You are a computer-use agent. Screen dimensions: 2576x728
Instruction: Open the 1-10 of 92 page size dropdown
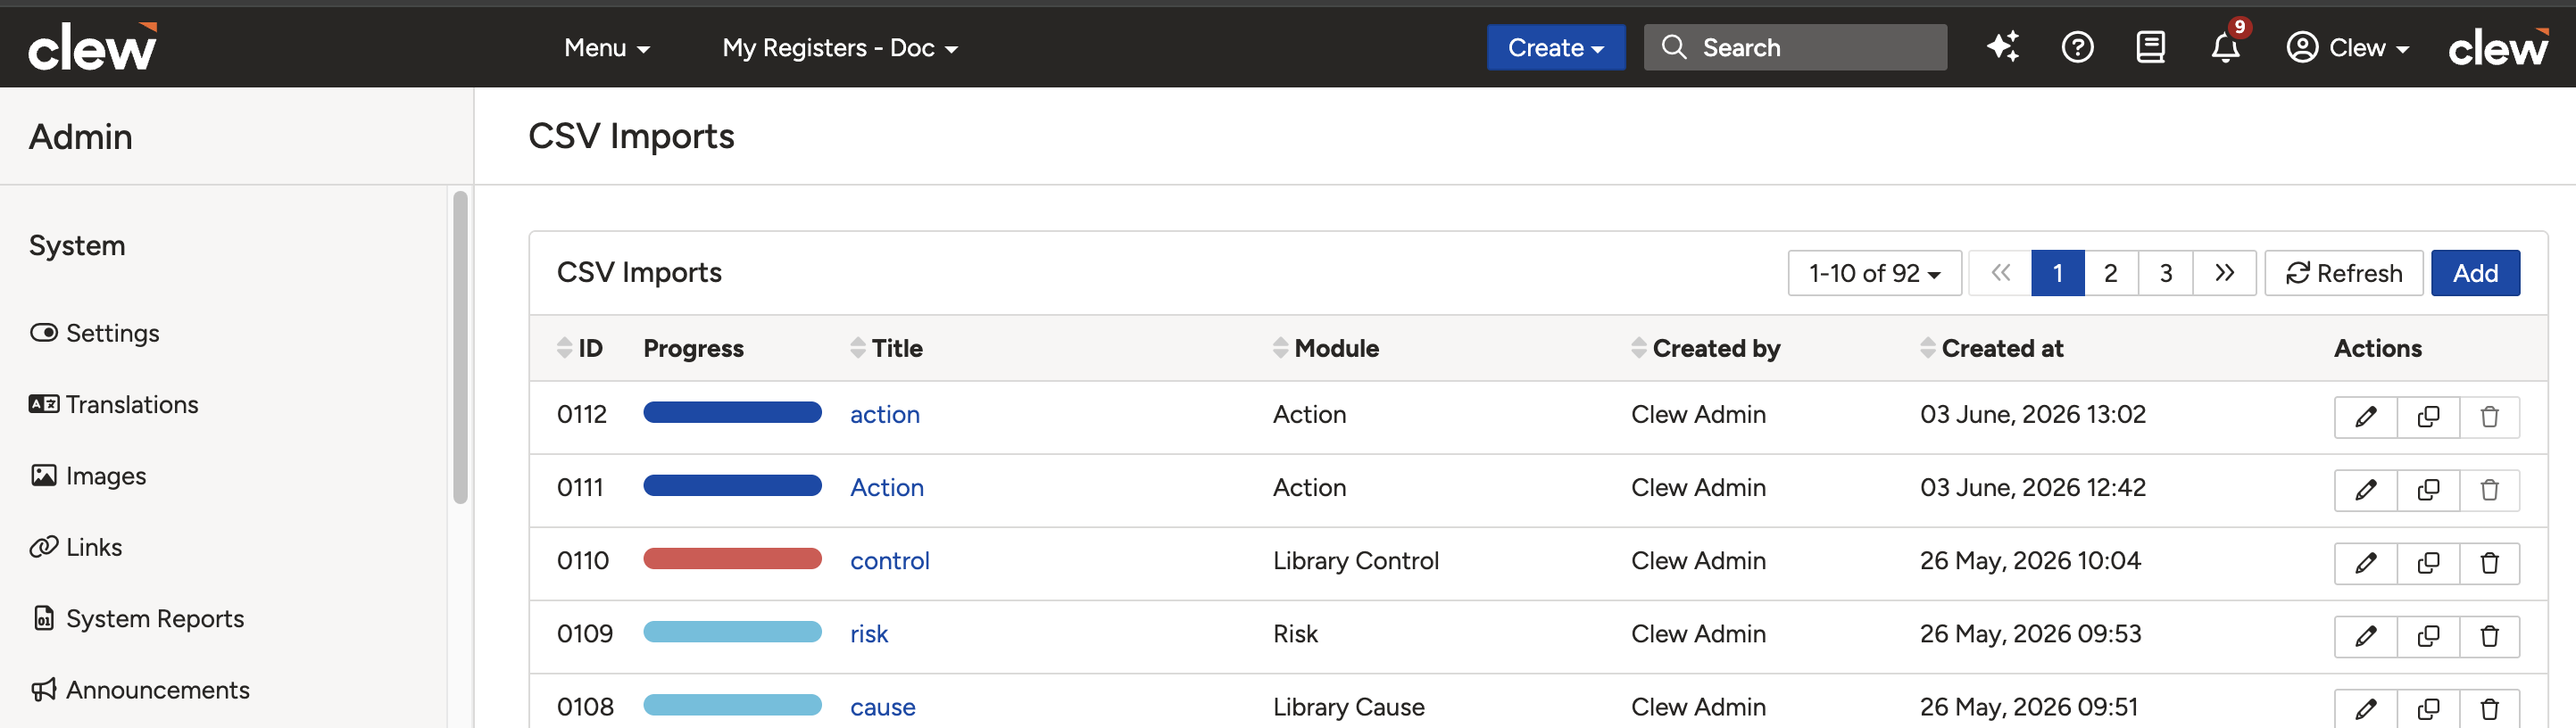[x=1875, y=273]
